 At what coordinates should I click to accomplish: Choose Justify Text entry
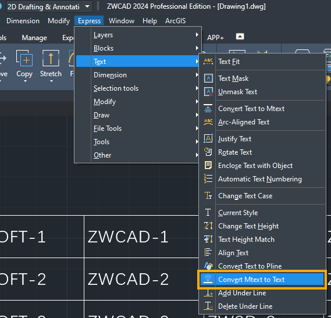(x=262, y=138)
